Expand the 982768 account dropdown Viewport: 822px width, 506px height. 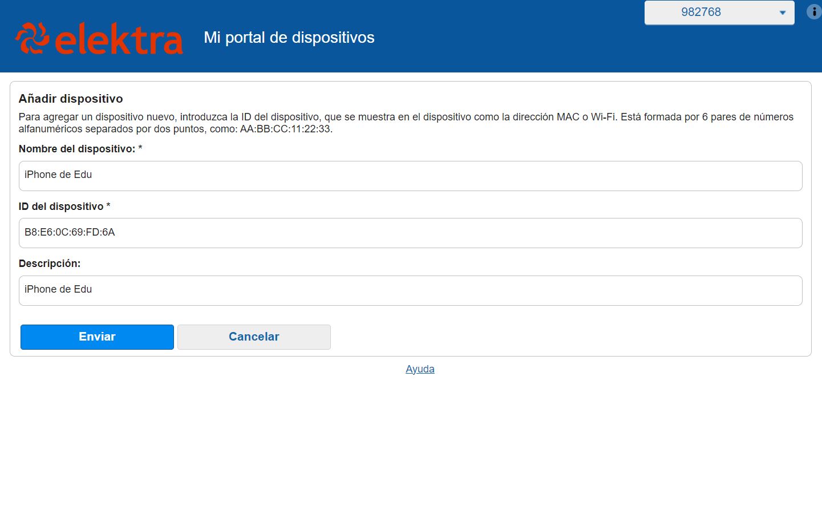tap(719, 13)
